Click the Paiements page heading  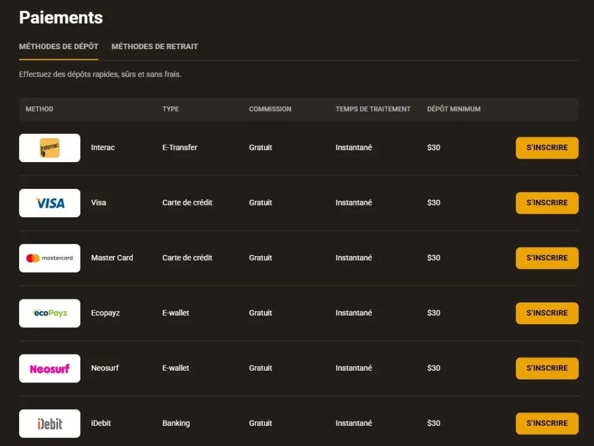[61, 18]
